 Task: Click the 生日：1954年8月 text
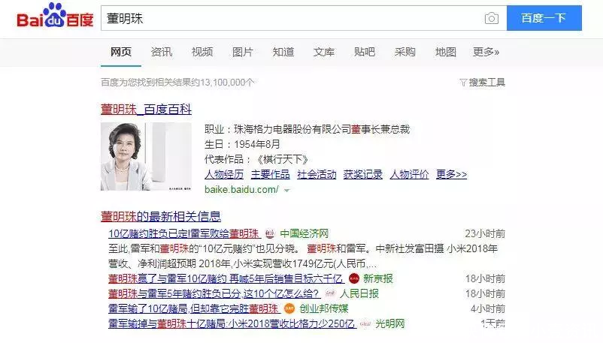tap(242, 144)
